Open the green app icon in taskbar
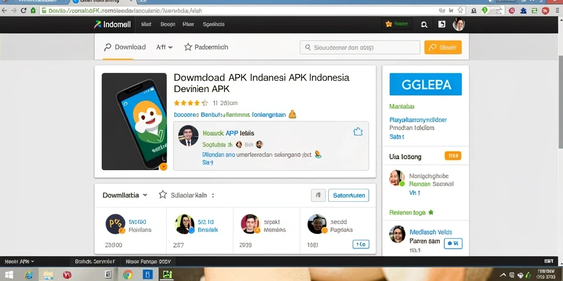Viewport: 563px width, 281px height. point(168,275)
